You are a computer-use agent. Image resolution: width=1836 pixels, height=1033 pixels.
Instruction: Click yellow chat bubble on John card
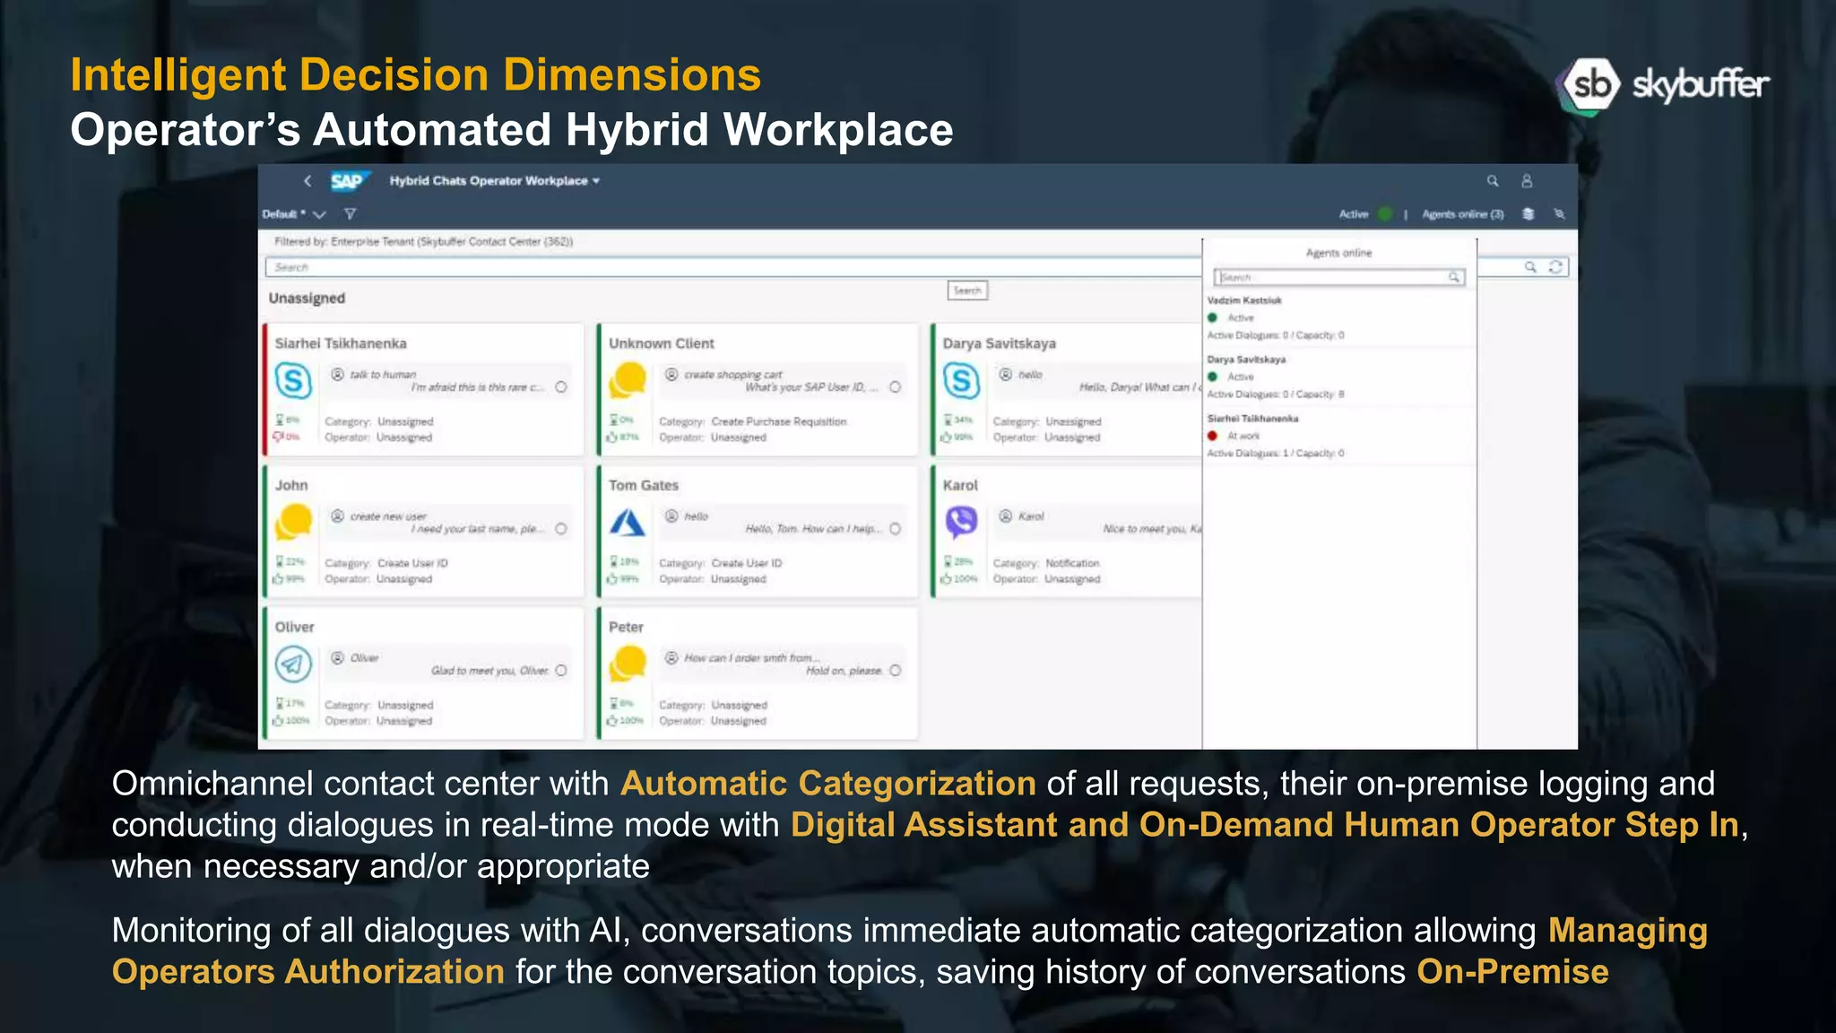click(x=293, y=522)
